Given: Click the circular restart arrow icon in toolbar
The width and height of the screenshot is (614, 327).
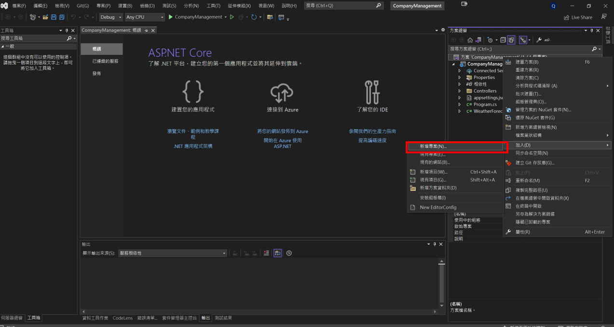Looking at the screenshot, I should click(x=254, y=17).
